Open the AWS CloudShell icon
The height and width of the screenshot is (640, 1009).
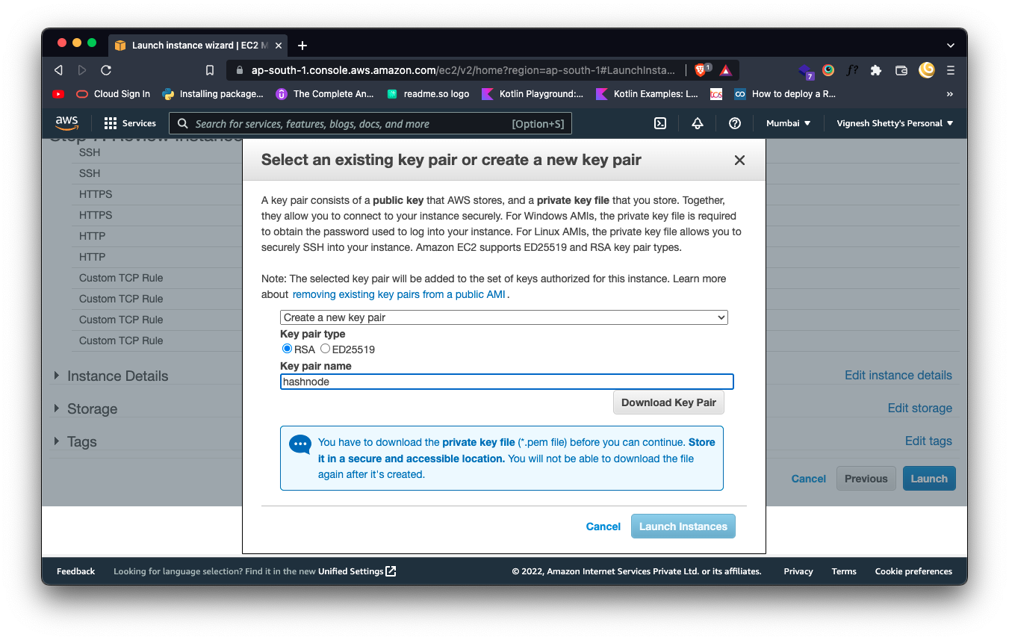coord(660,123)
